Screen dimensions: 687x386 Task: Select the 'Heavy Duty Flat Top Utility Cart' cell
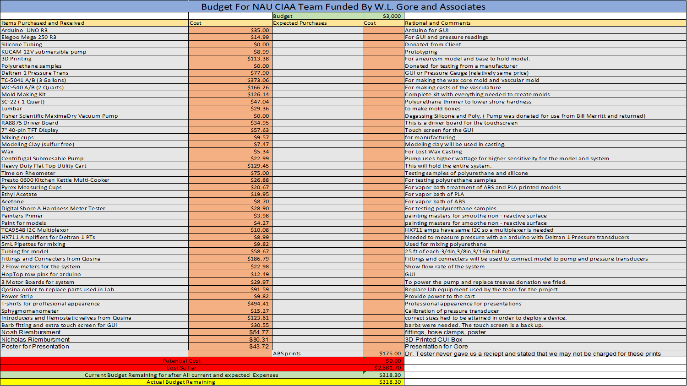tap(94, 166)
